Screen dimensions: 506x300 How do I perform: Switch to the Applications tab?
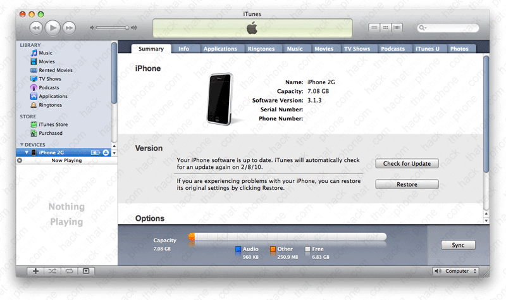tap(220, 49)
